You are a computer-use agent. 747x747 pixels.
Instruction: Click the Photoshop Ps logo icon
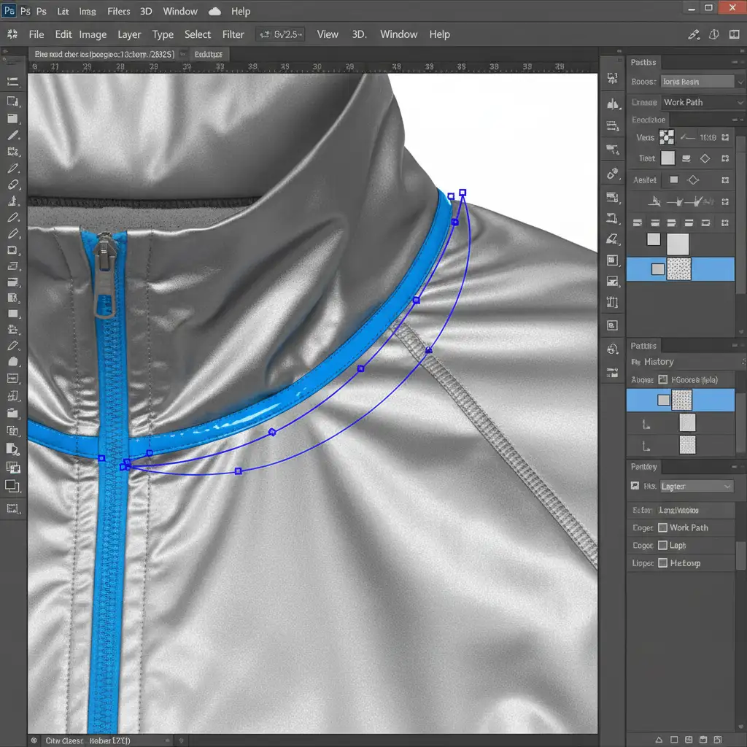tap(9, 11)
